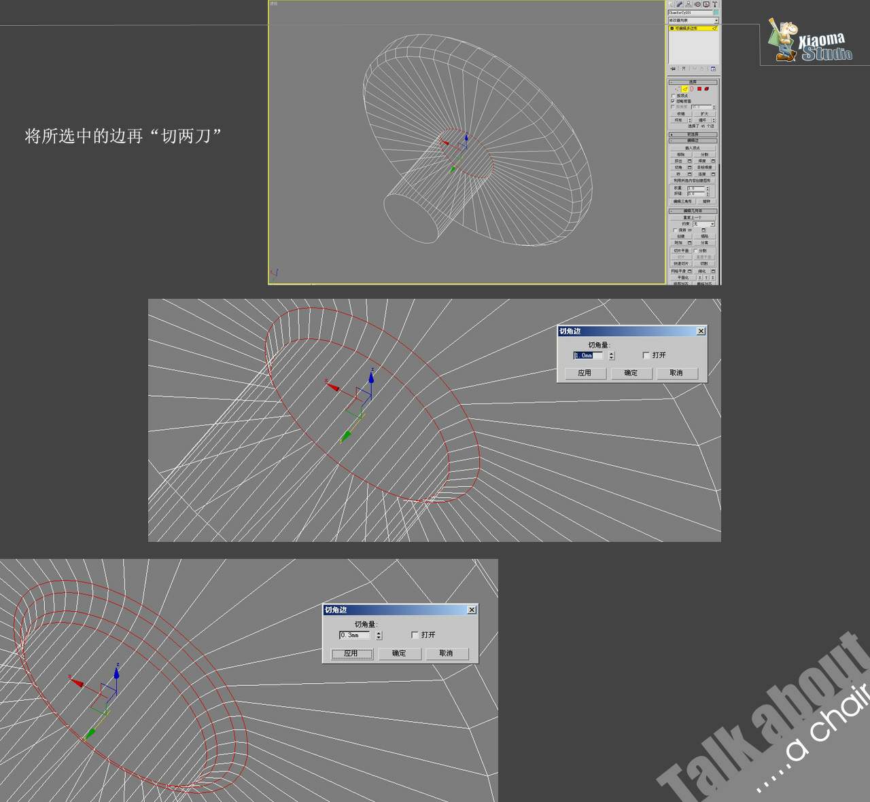This screenshot has width=870, height=802.
Task: Close the 0.3mm 切角边 dialog
Action: pyautogui.click(x=472, y=610)
